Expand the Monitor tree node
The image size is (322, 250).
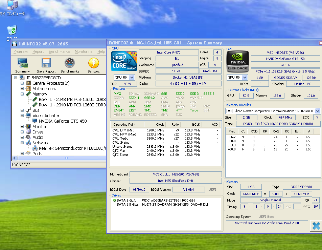click(22, 126)
